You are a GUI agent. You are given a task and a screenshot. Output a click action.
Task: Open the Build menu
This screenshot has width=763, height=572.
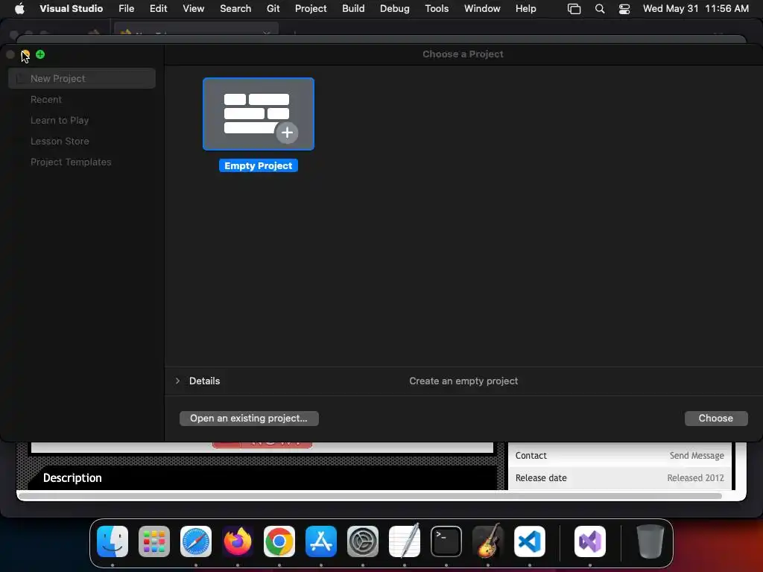tap(353, 8)
